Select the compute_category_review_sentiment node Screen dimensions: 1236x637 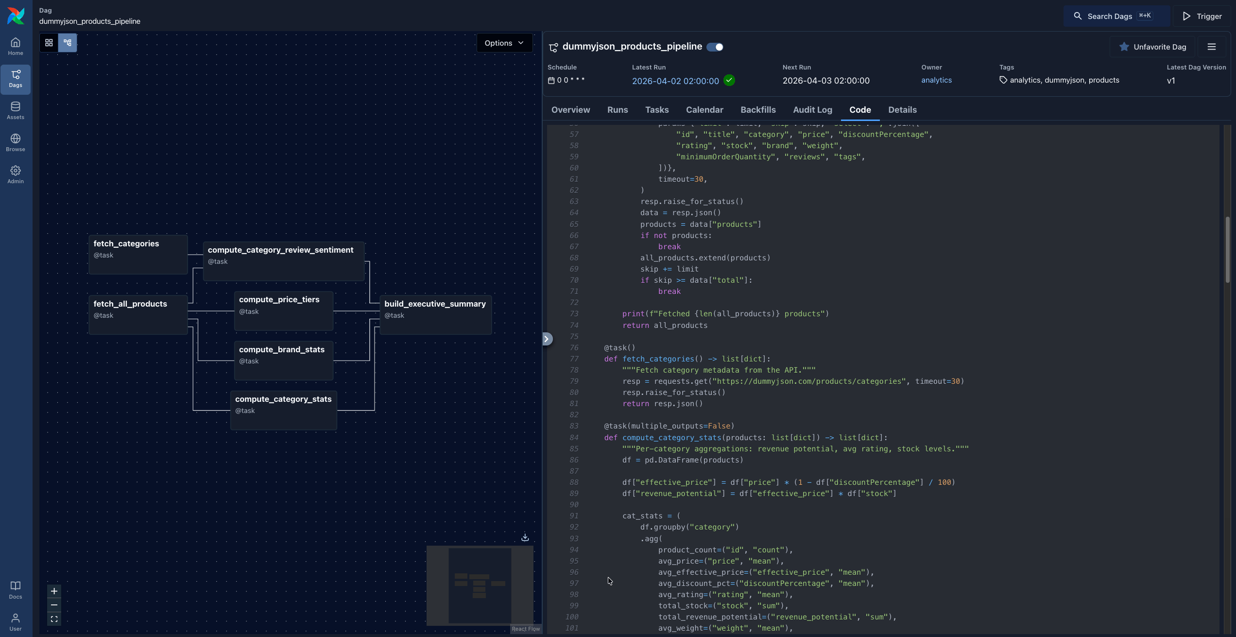tap(284, 261)
